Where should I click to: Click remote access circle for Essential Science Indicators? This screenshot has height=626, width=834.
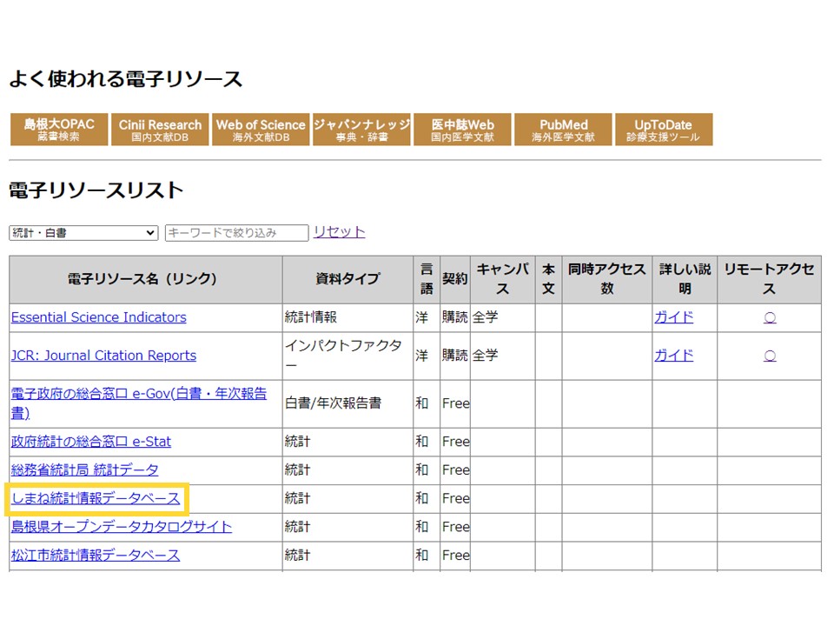tap(770, 318)
